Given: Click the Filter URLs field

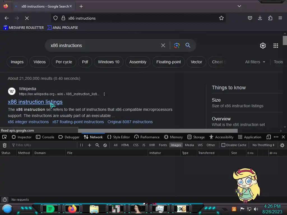Looking at the screenshot, I should click(x=44, y=145).
